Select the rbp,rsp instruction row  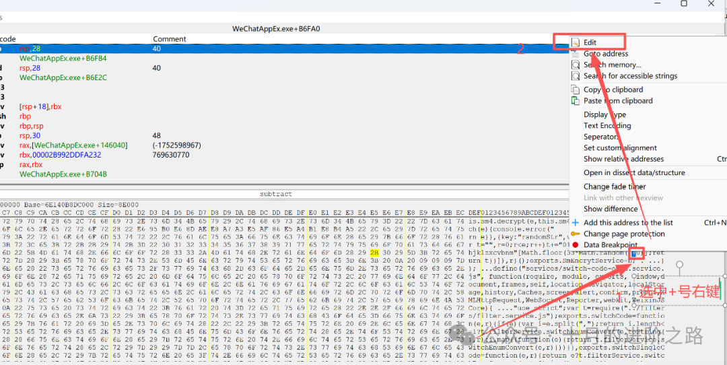[x=30, y=126]
